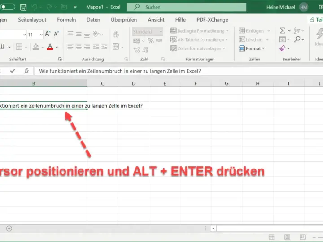Click the sort and filter icon
Screen dimensions: 323x242
pos(297,30)
